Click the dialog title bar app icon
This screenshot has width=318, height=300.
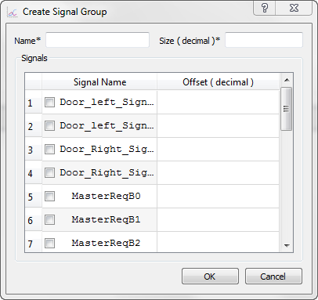[x=13, y=12]
